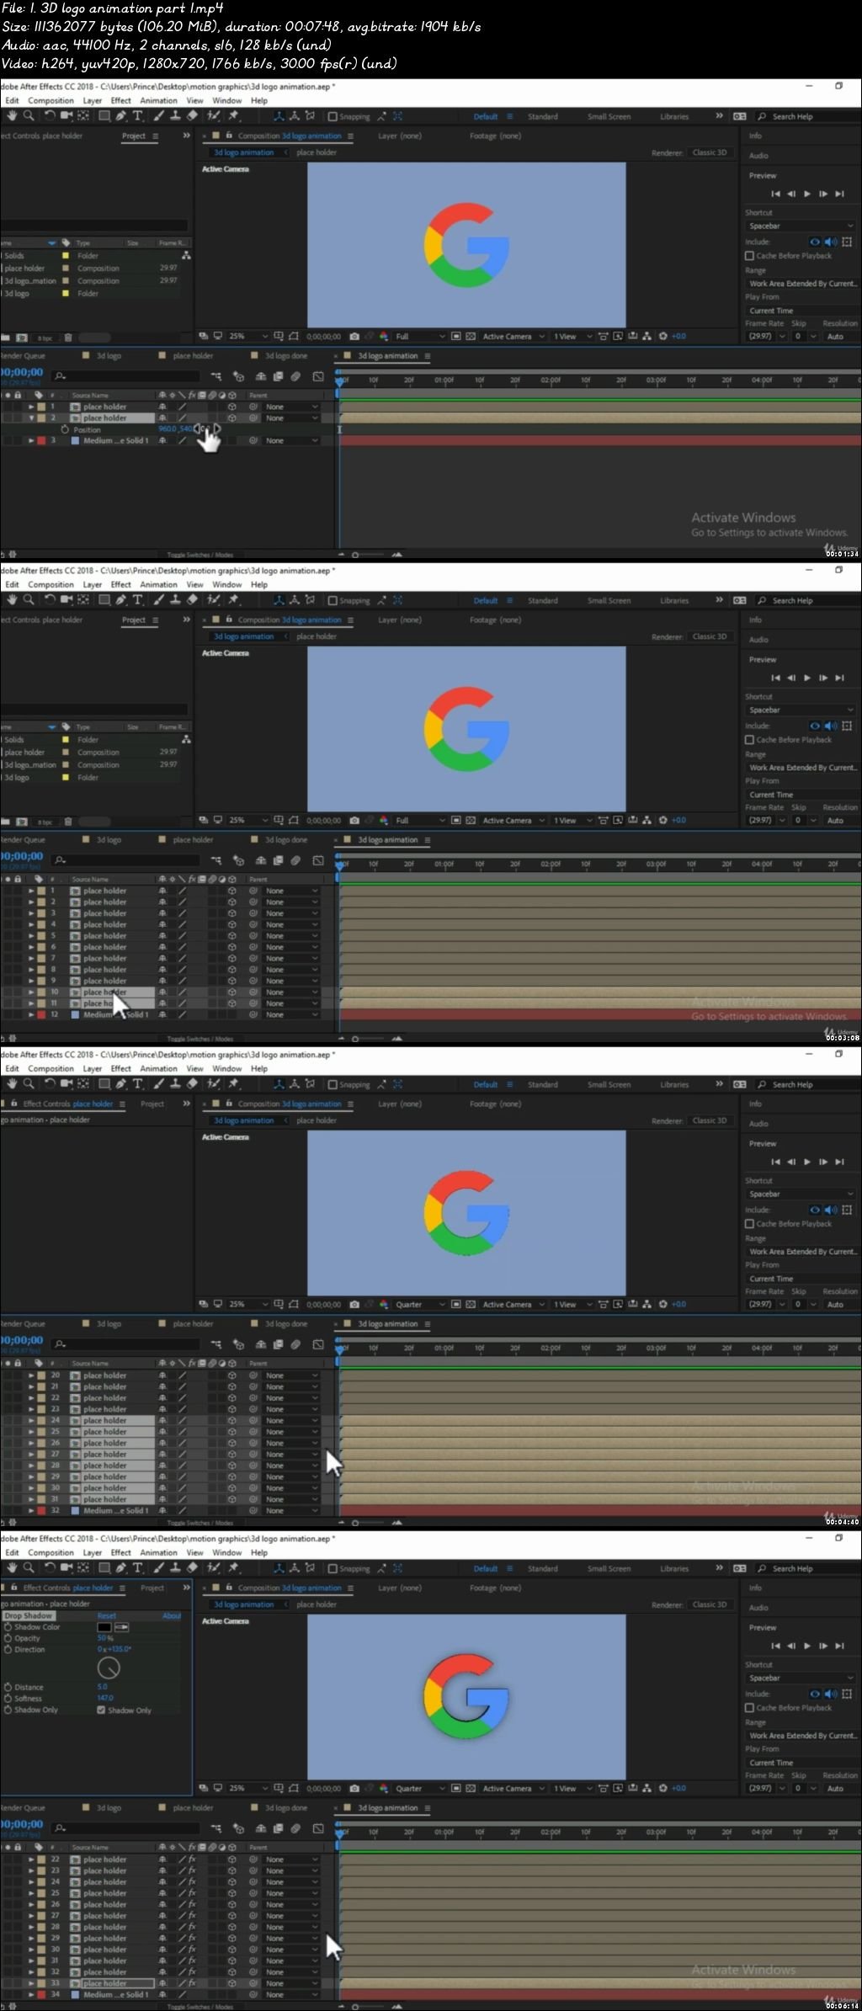Open Parent dropdown for layer 24 in the third frame
Image resolution: width=862 pixels, height=2011 pixels.
pos(291,1420)
